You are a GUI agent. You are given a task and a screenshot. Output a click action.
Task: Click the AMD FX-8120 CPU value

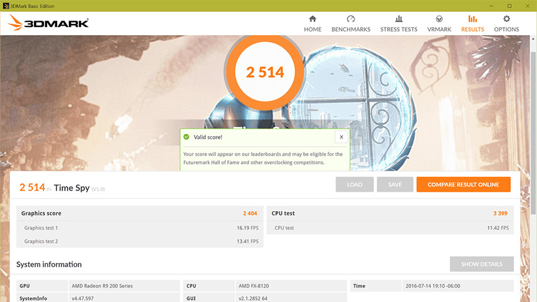(254, 286)
